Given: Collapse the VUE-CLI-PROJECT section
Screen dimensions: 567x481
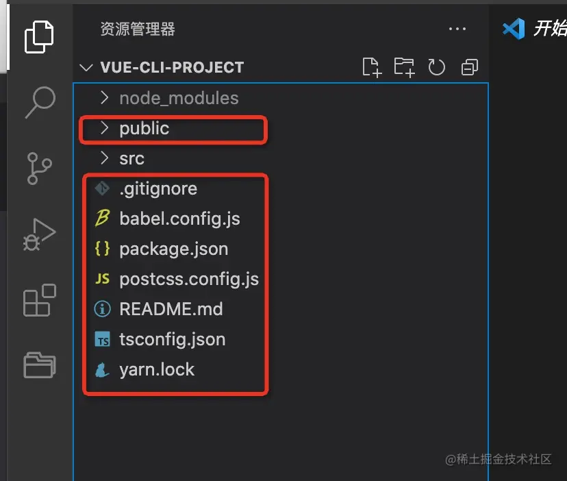Looking at the screenshot, I should pos(86,68).
